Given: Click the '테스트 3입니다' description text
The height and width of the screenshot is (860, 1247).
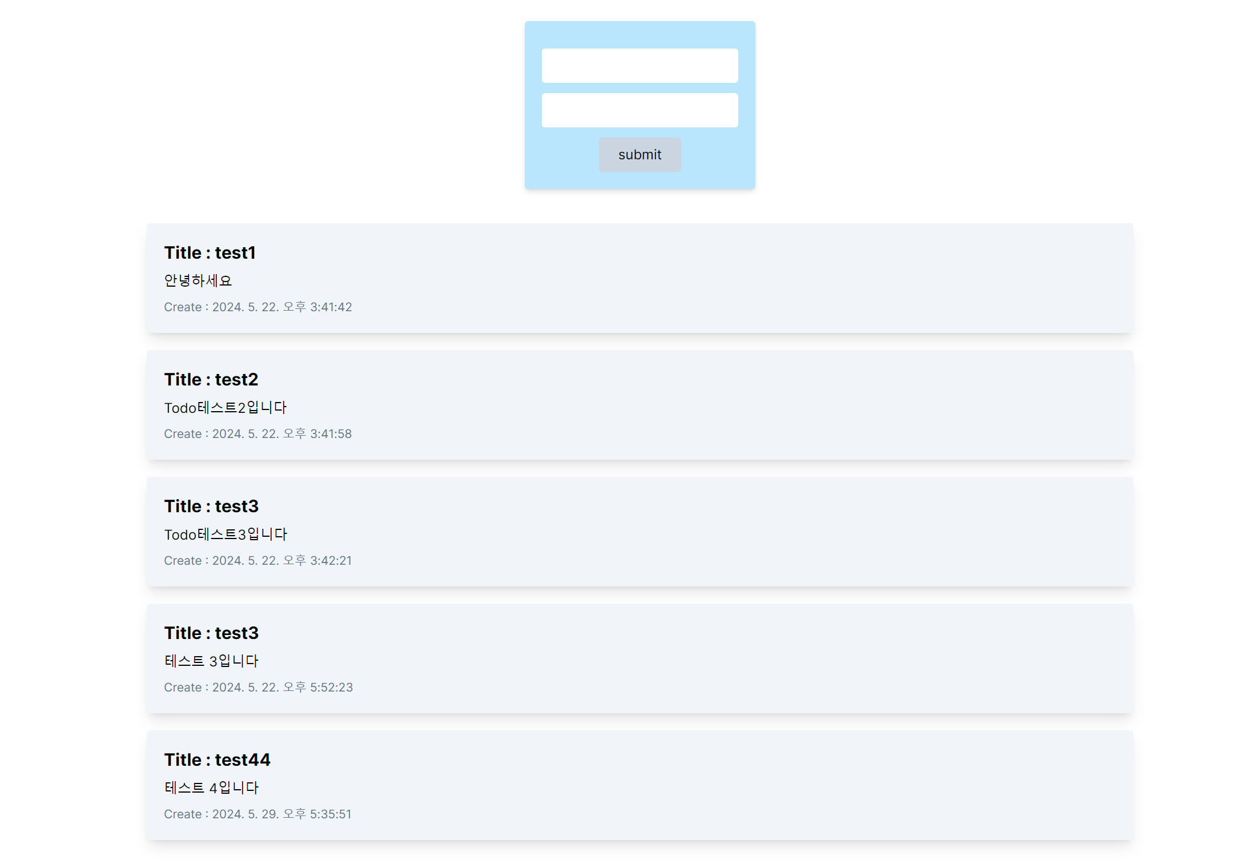Looking at the screenshot, I should 211,661.
